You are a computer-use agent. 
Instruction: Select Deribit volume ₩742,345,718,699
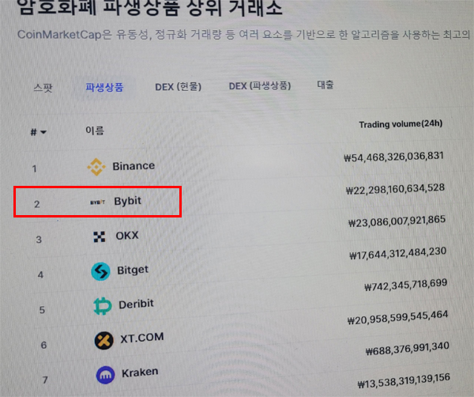(x=406, y=285)
